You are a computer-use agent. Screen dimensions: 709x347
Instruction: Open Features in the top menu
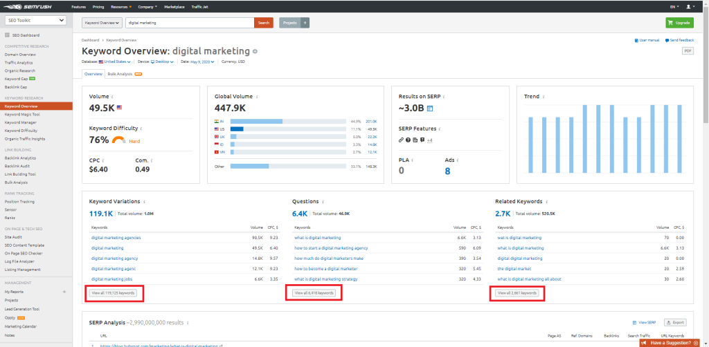point(79,7)
